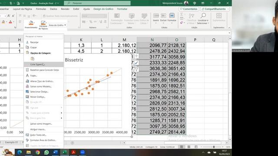Open the Exibir ribbon tab
The image size is (278, 156).
click(x=76, y=9)
